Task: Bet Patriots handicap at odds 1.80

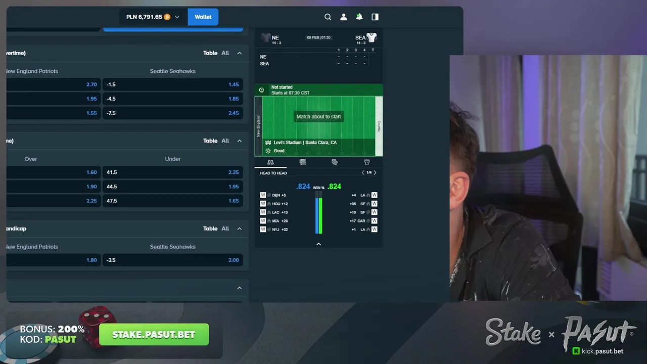Action: tap(53, 260)
